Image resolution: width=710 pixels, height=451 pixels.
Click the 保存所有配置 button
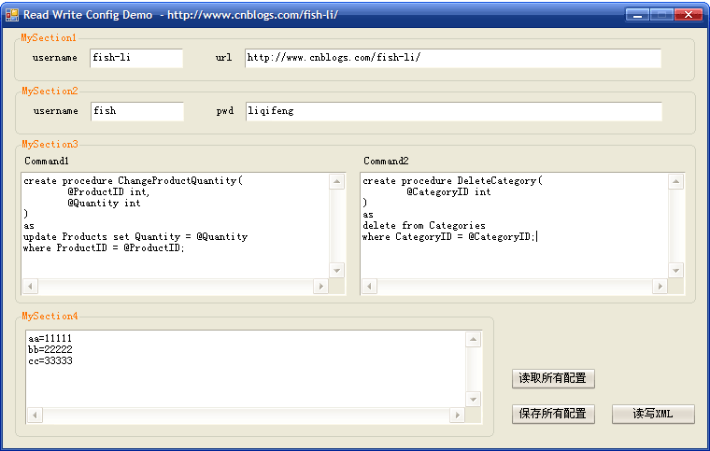pos(553,414)
